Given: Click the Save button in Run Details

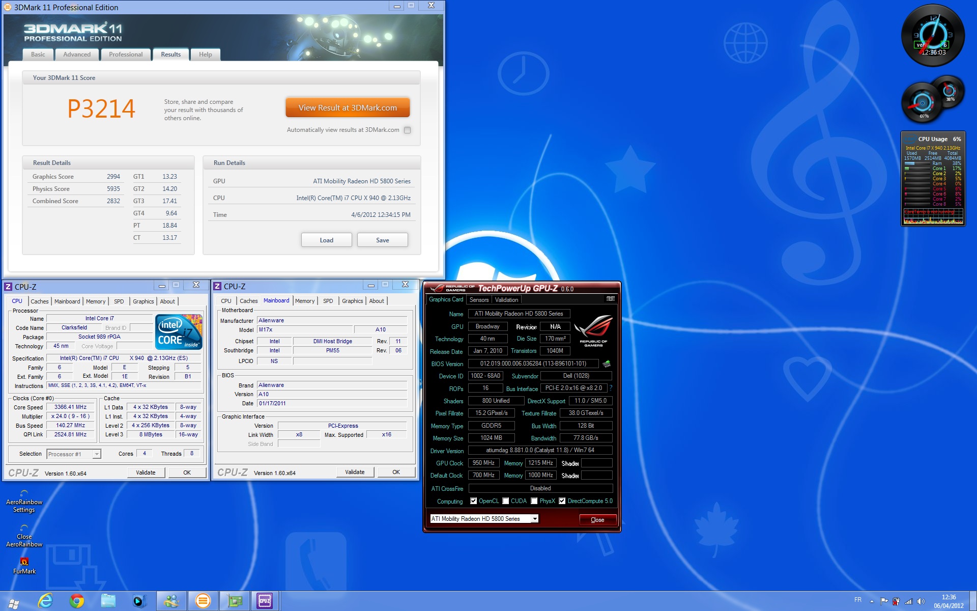Looking at the screenshot, I should pos(383,240).
